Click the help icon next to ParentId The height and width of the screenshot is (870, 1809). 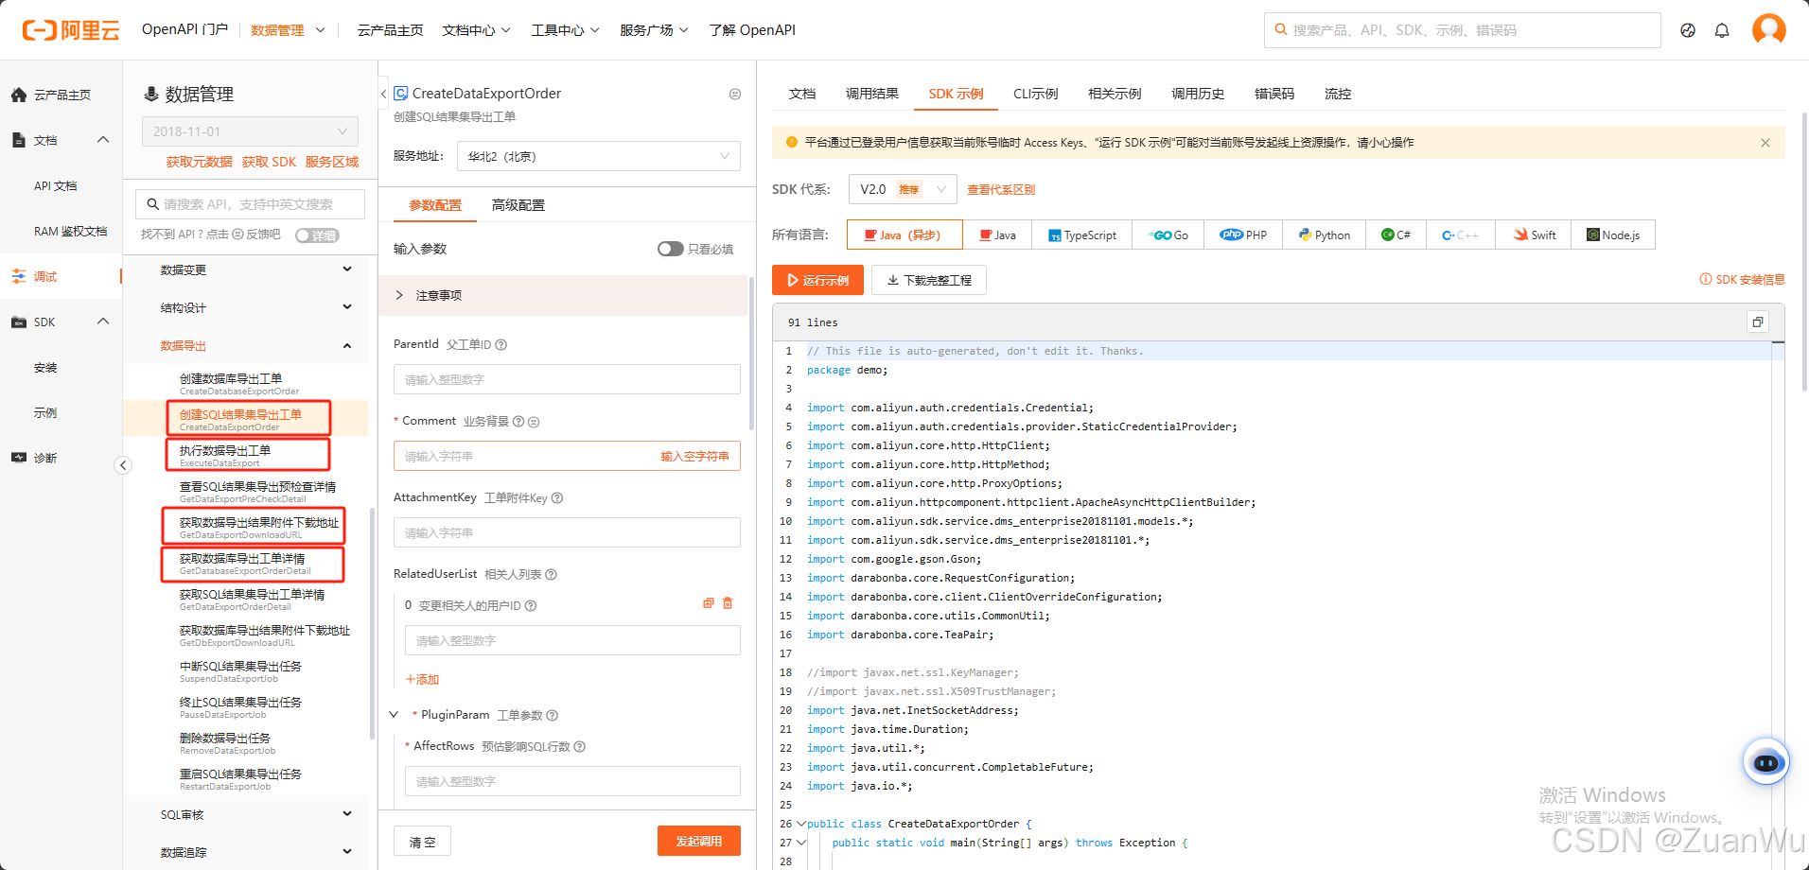[x=501, y=345]
